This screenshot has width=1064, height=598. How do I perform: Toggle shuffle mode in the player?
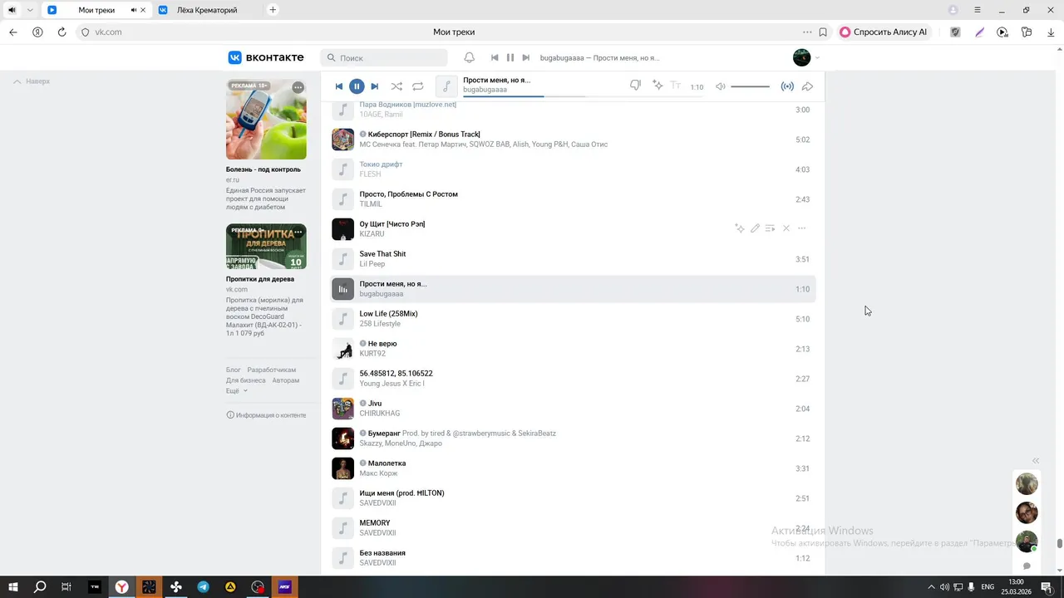point(397,86)
